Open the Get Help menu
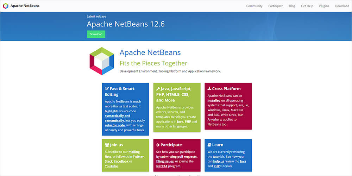This screenshot has height=176, width=352. click(307, 6)
